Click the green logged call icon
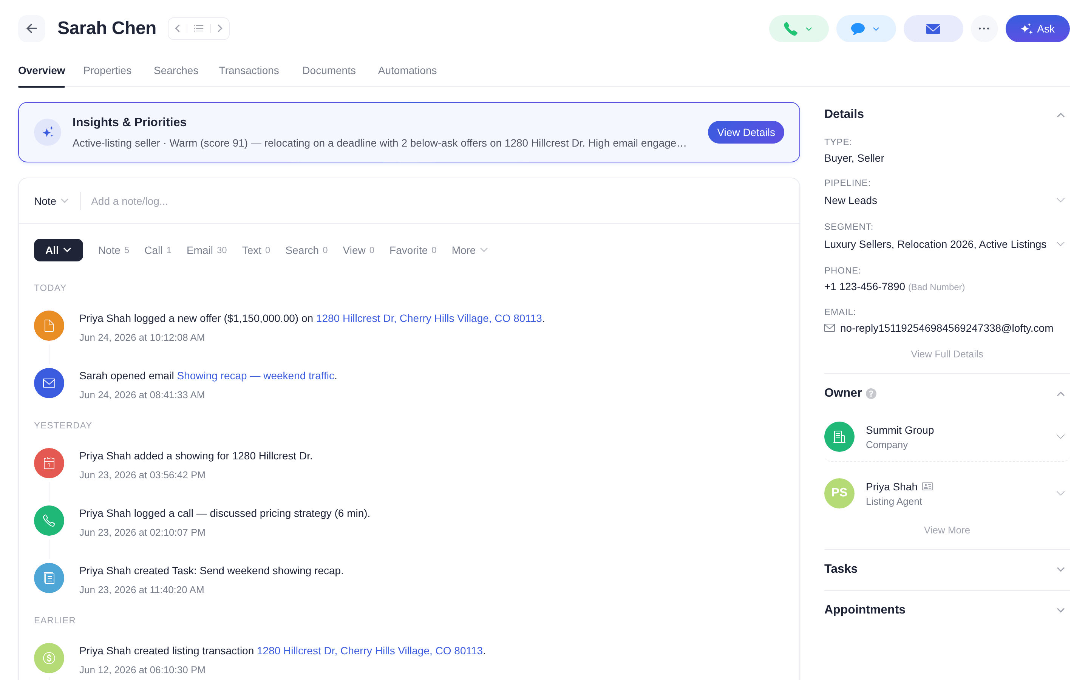 pyautogui.click(x=49, y=521)
